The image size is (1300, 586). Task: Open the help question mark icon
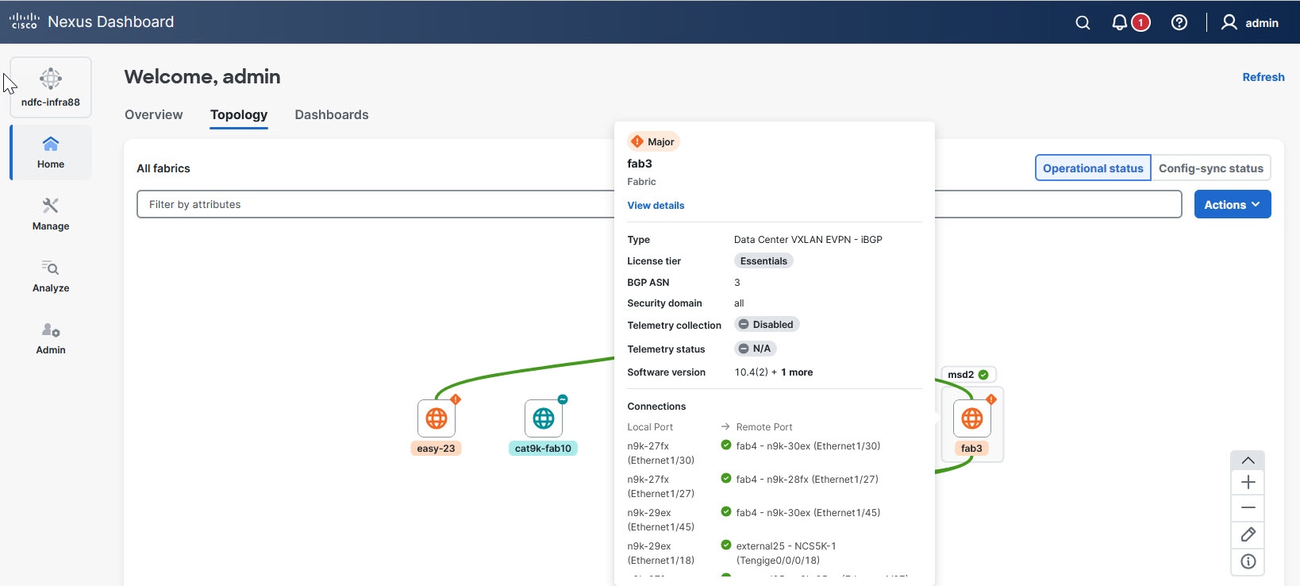pyautogui.click(x=1179, y=22)
